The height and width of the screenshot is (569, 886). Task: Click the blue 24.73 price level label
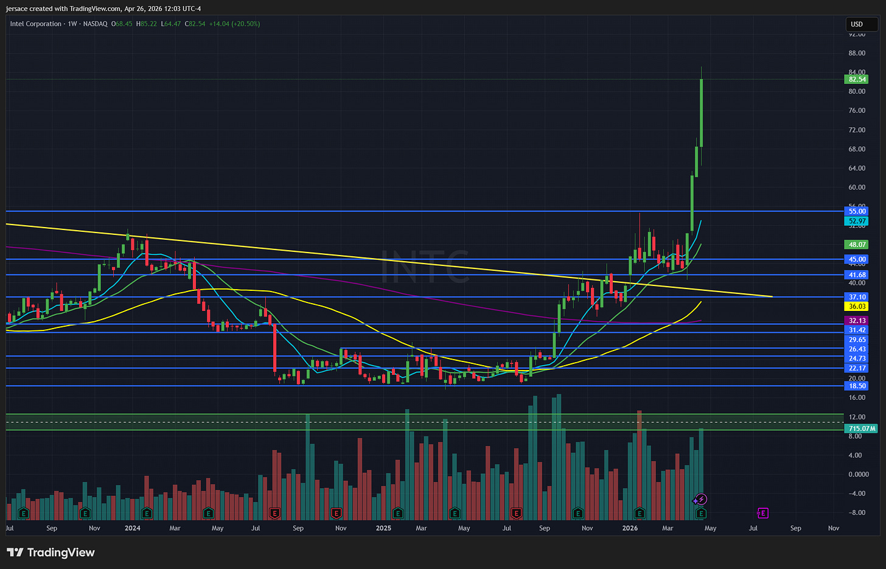point(857,358)
